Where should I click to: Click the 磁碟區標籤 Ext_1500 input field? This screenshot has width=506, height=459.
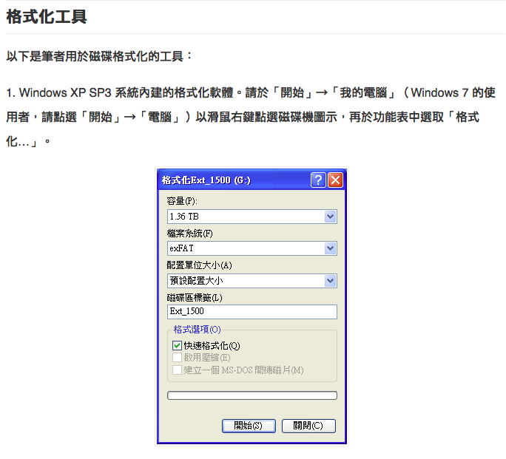click(x=252, y=312)
